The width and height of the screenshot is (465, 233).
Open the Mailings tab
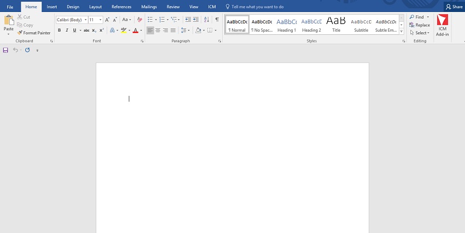point(148,7)
